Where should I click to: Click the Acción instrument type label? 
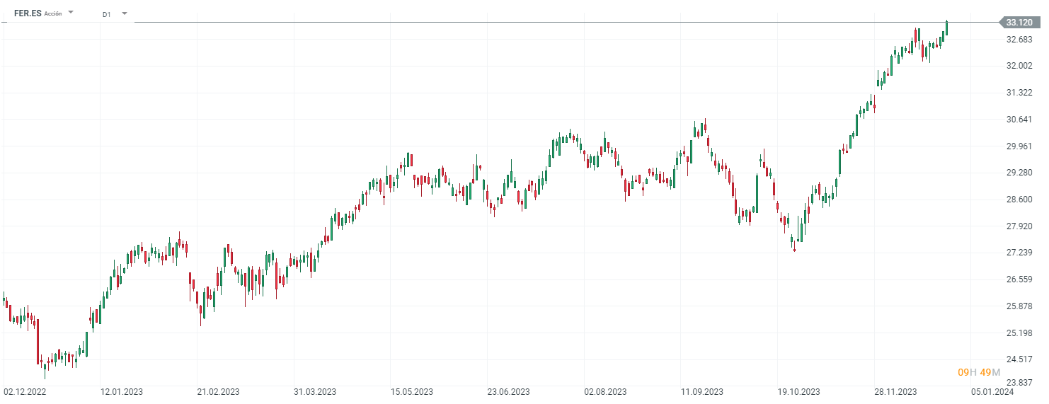click(53, 13)
